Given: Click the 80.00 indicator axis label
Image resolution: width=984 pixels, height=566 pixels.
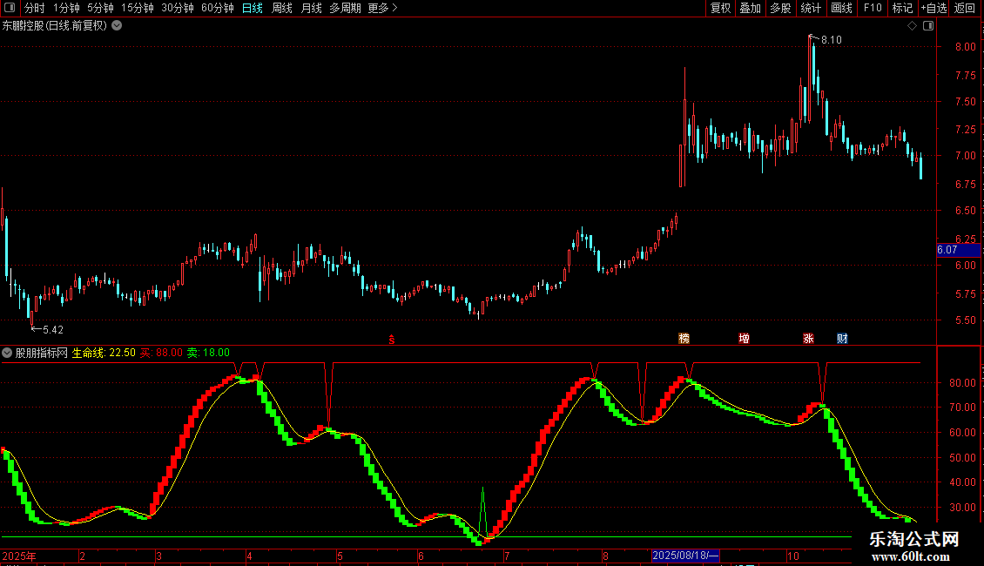Looking at the screenshot, I should coord(962,383).
